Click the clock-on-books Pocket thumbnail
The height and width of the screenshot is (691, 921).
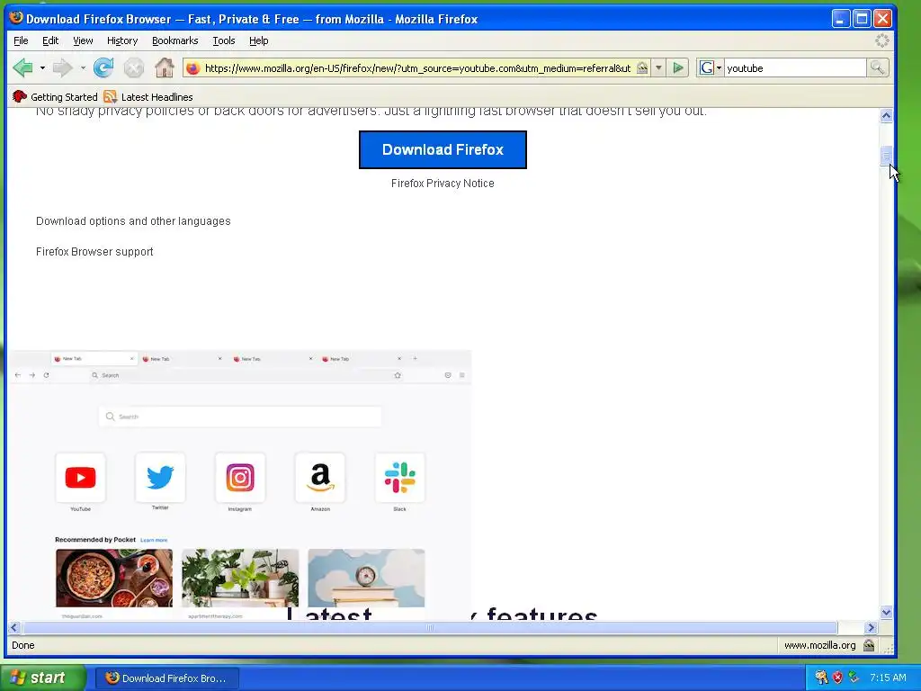tap(366, 578)
